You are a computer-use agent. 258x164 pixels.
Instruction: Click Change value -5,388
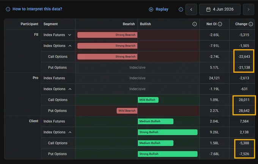coord(244,143)
